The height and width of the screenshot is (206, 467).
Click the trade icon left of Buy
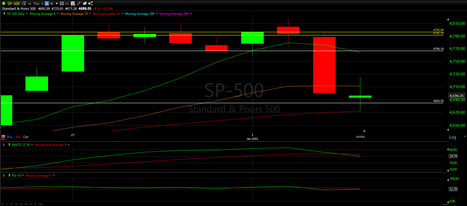(3, 137)
